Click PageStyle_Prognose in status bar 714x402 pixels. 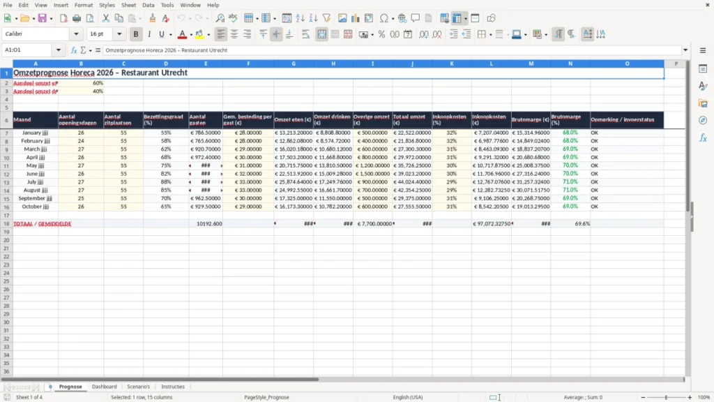(266, 397)
